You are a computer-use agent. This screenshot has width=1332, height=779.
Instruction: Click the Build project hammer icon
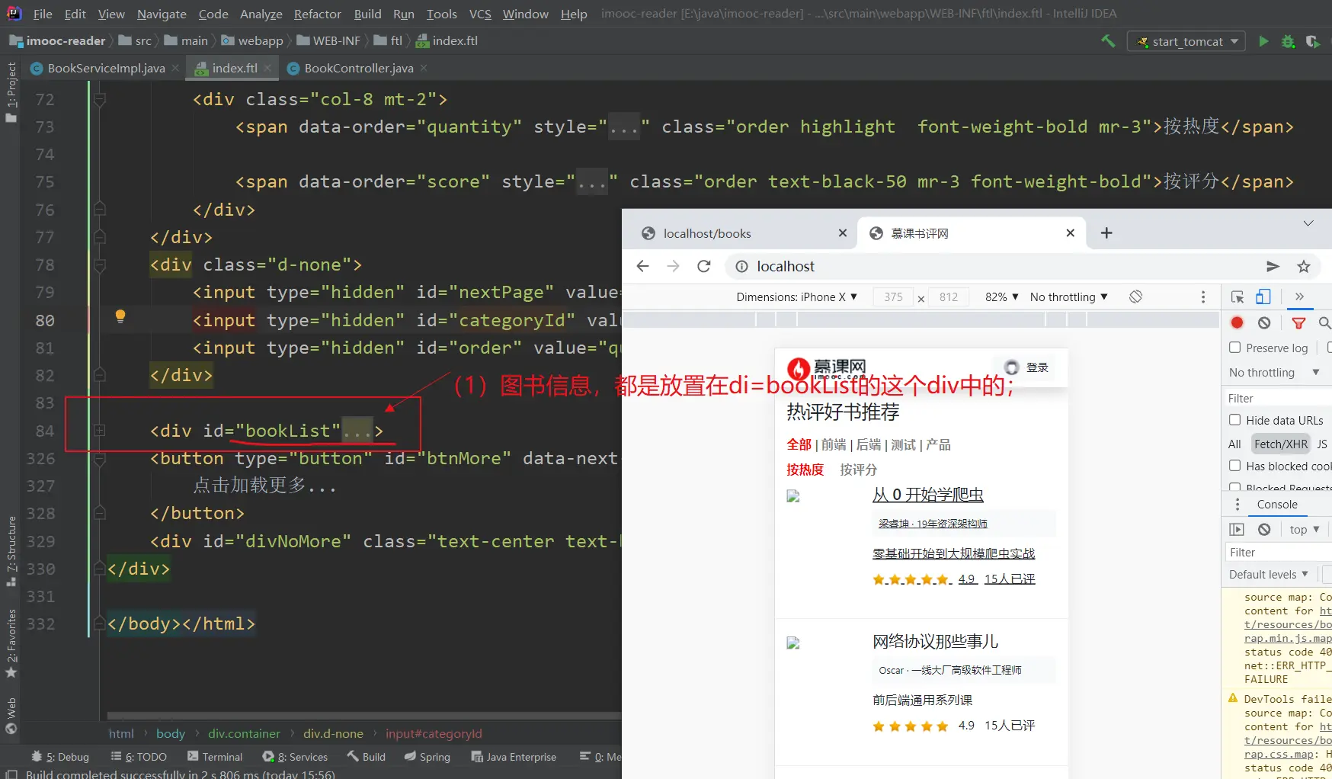(1108, 41)
